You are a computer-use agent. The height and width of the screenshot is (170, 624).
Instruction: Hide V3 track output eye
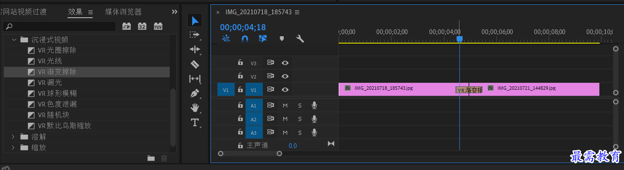pyautogui.click(x=285, y=63)
